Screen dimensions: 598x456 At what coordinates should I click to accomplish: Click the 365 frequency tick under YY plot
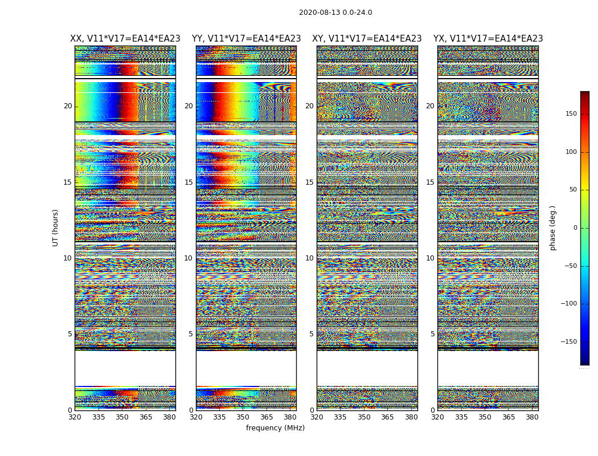click(267, 417)
